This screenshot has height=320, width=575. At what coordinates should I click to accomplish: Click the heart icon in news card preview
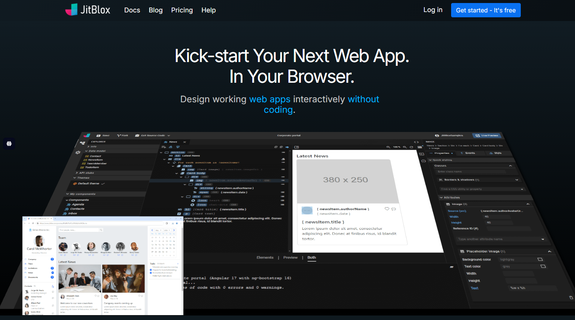[387, 209]
